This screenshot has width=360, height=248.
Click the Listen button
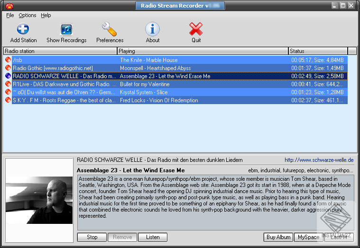click(x=153, y=237)
